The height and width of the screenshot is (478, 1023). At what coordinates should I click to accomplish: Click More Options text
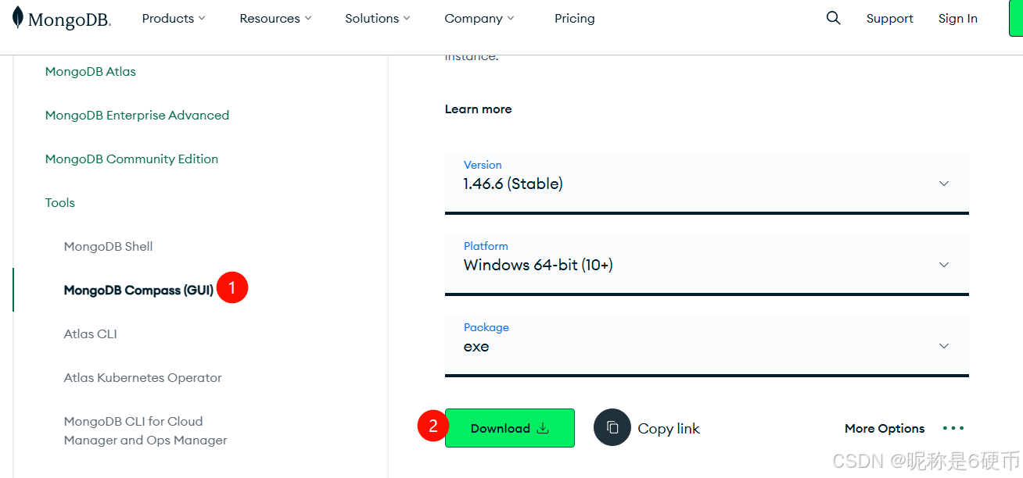885,428
